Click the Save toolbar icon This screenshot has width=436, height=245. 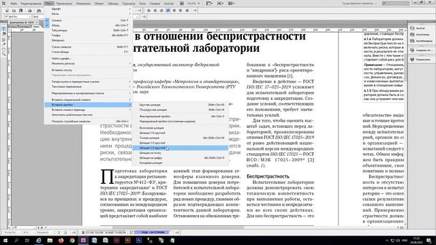pos(20,11)
